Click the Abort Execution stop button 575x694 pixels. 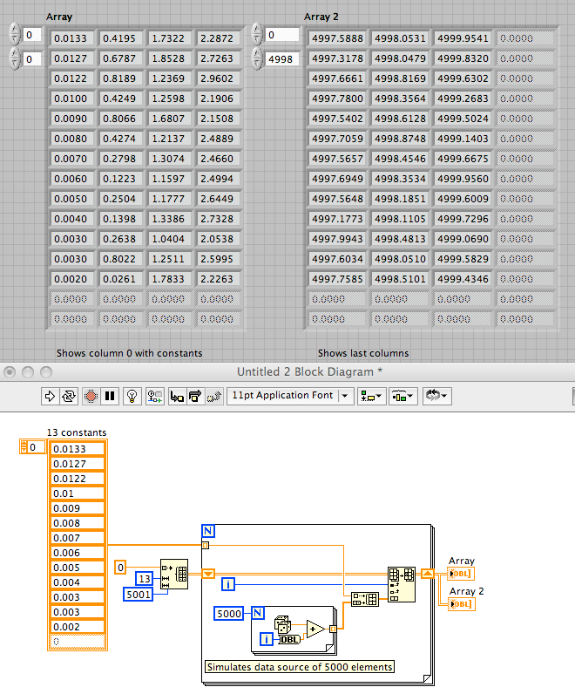click(x=91, y=396)
